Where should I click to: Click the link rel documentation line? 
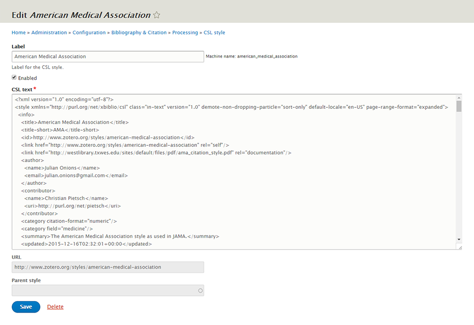tap(156, 153)
